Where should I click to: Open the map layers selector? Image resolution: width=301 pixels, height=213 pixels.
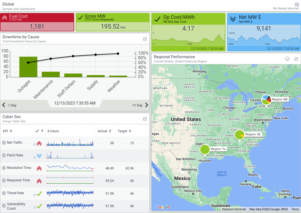point(288,59)
